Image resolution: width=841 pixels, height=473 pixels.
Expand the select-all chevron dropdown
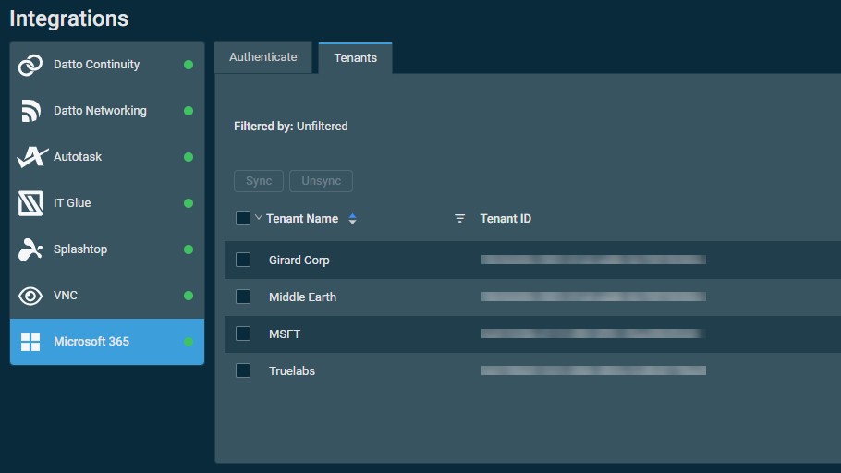tap(259, 217)
